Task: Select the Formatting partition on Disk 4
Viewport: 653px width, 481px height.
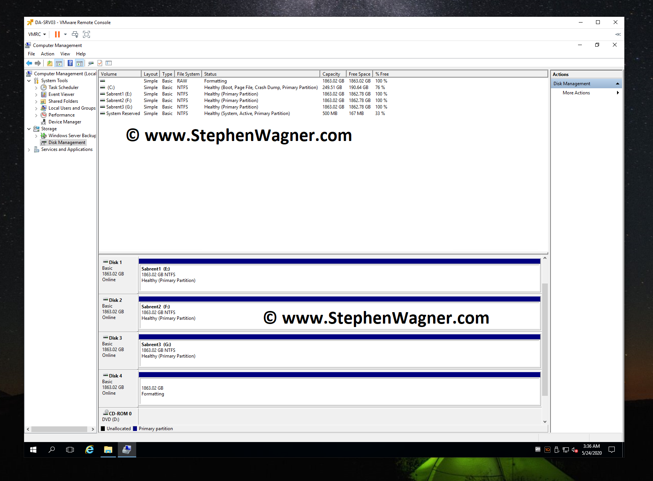Action: tap(340, 389)
